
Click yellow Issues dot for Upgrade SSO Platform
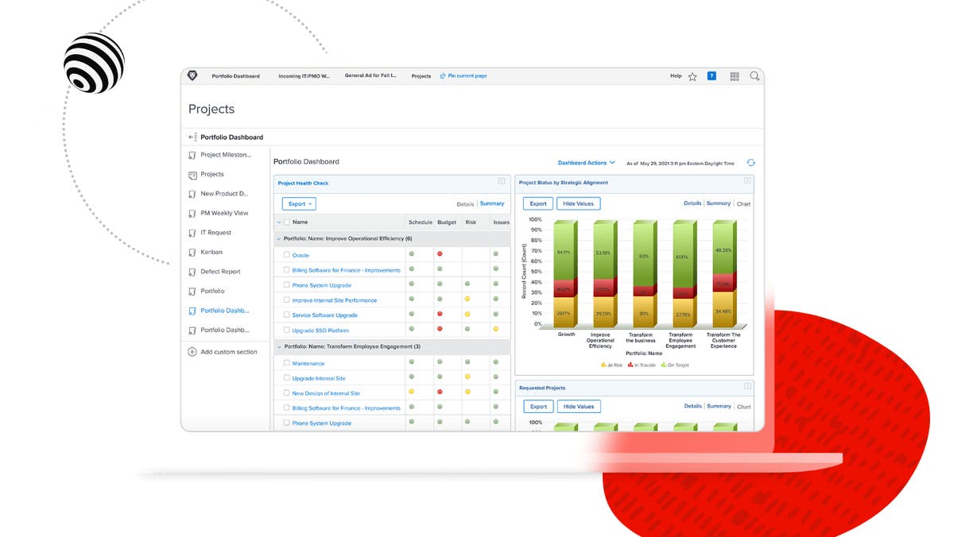(495, 330)
